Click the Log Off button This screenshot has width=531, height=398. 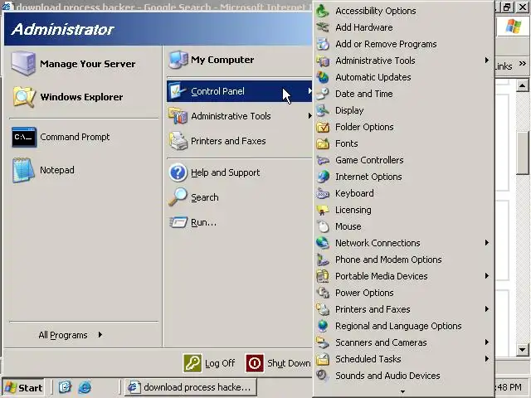(x=209, y=363)
